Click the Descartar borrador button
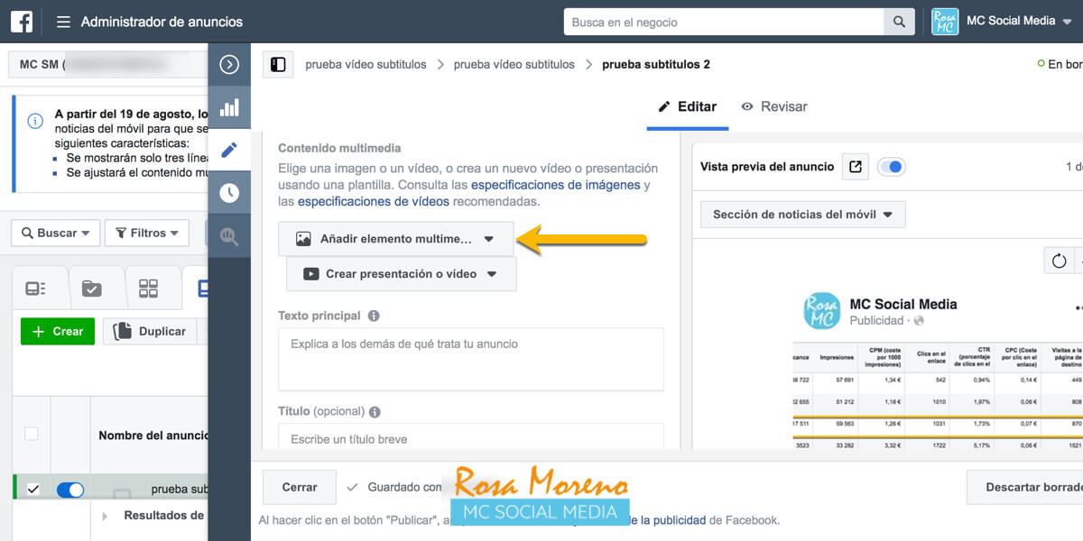Screen dimensions: 1083x541 click(x=1026, y=487)
